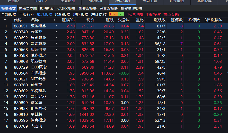Viewport: 228px width, 133px height.
Task: Click the small marker beside 人造肉
Action: [x=56, y=126]
